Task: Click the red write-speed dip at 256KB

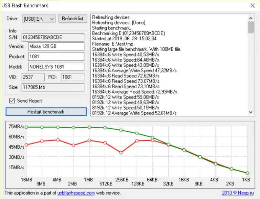Action: tap(121, 153)
